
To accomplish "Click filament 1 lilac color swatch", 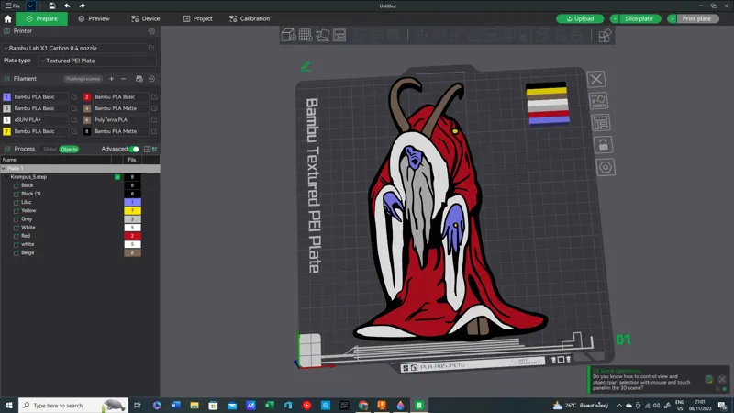I will (6, 97).
